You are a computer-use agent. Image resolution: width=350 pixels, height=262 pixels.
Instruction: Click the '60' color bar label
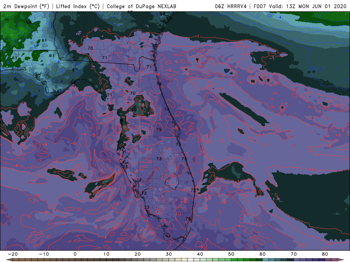pyautogui.click(x=262, y=254)
